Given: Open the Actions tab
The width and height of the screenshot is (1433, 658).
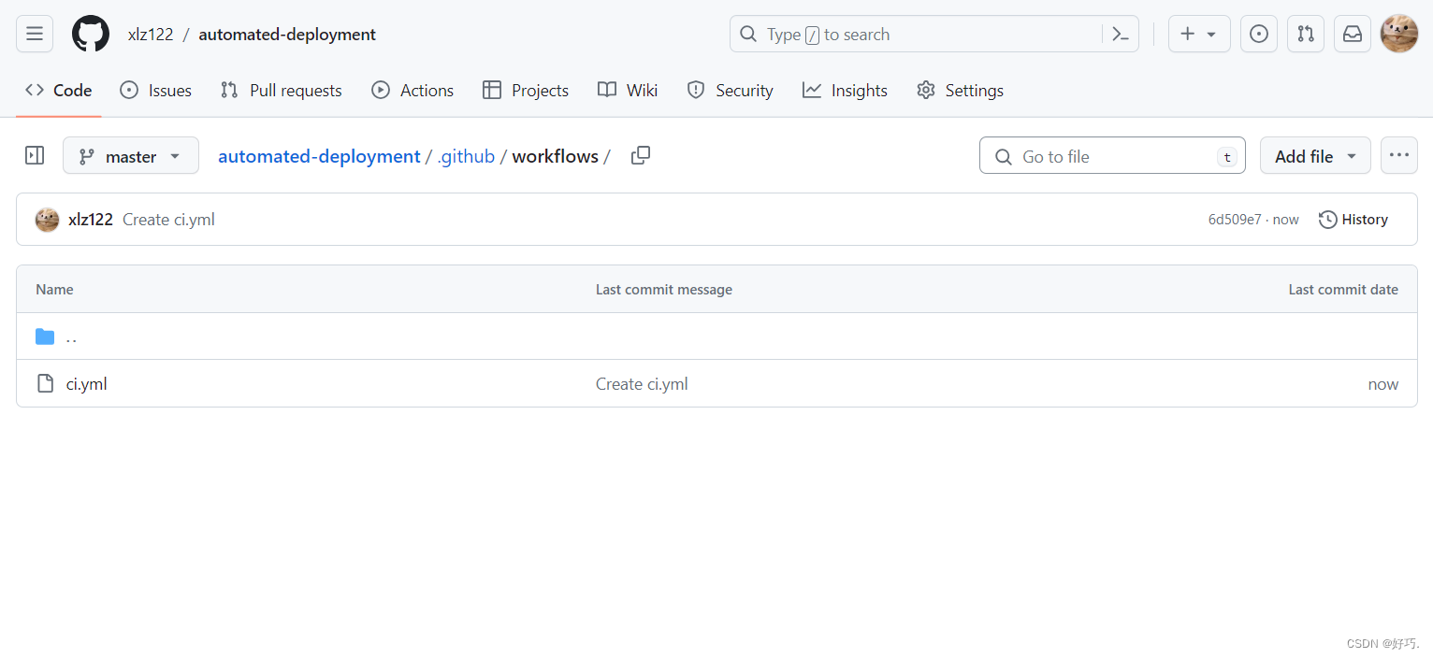Looking at the screenshot, I should tap(413, 90).
